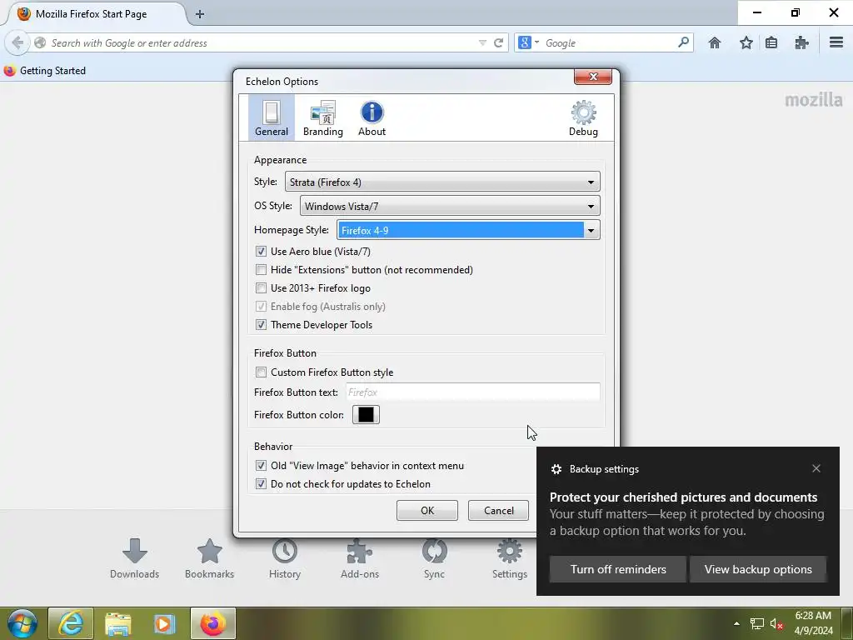Screen dimensions: 853x640
Task: Click Cancel in Echelon Options
Action: point(499,511)
